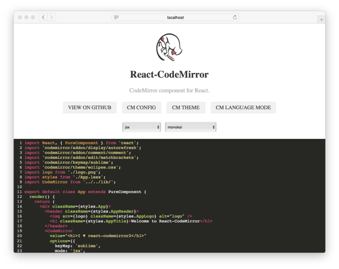The image size is (339, 269).
Task: Click div className={styles.App} code
Action: click(75, 207)
